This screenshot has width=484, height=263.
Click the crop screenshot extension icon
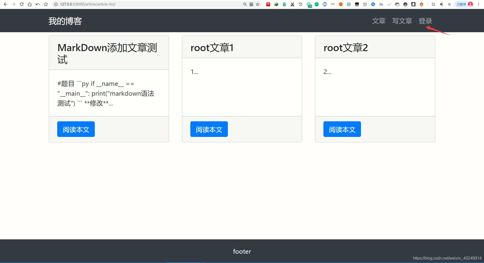click(x=433, y=4)
